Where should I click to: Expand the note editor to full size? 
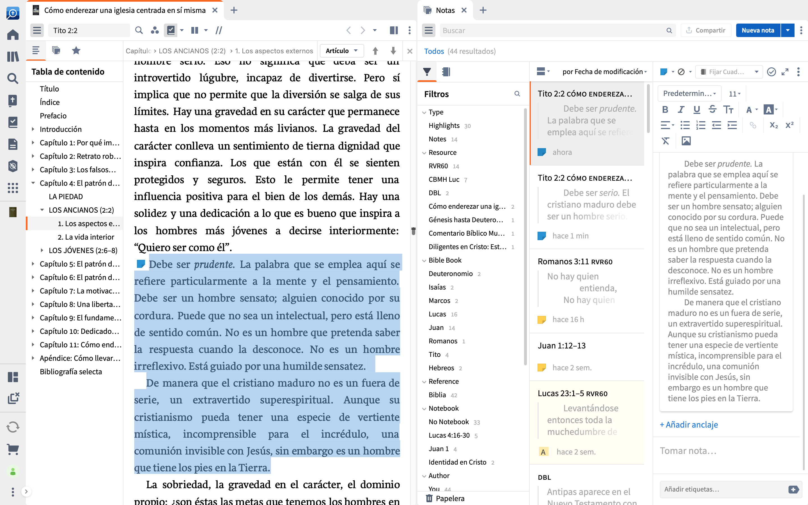[x=785, y=72]
